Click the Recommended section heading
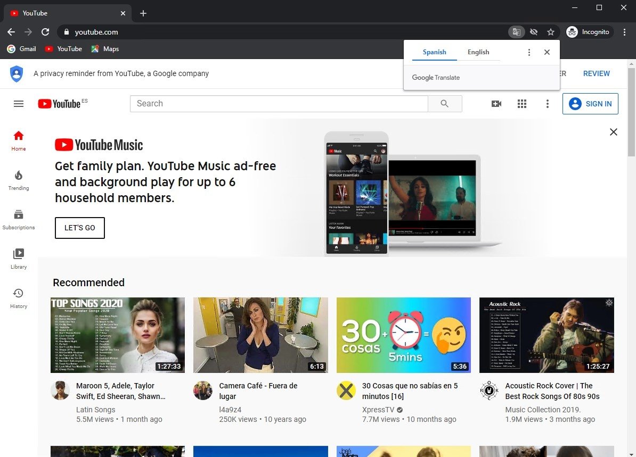636x457 pixels. 89,282
